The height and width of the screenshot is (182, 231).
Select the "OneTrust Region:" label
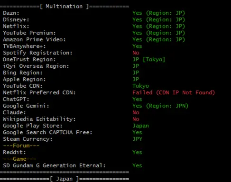tap(29, 59)
